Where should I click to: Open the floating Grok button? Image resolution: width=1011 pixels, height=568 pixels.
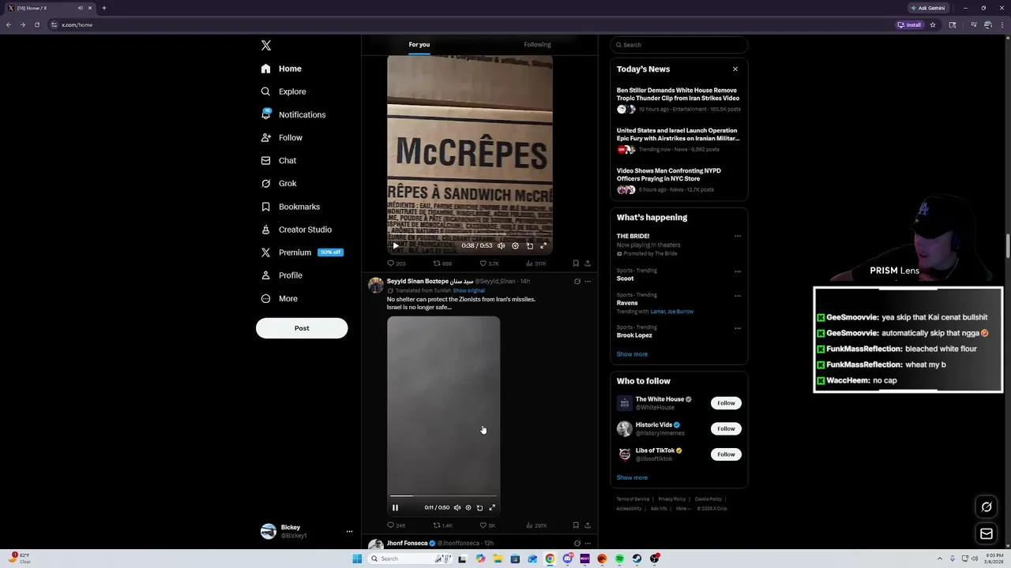987,507
